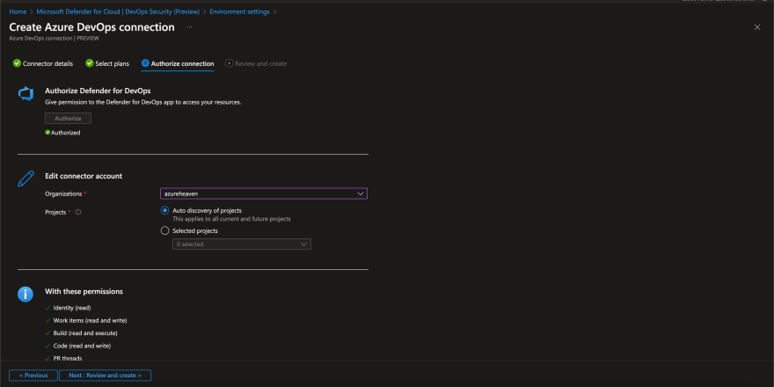This screenshot has height=387, width=774.
Task: Click check mark beside Code permission
Action: click(47, 346)
